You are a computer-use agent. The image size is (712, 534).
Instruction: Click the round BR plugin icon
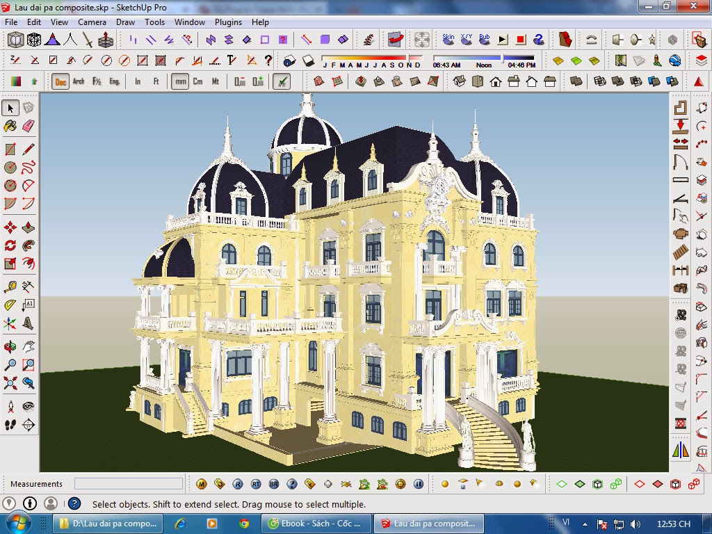click(274, 484)
